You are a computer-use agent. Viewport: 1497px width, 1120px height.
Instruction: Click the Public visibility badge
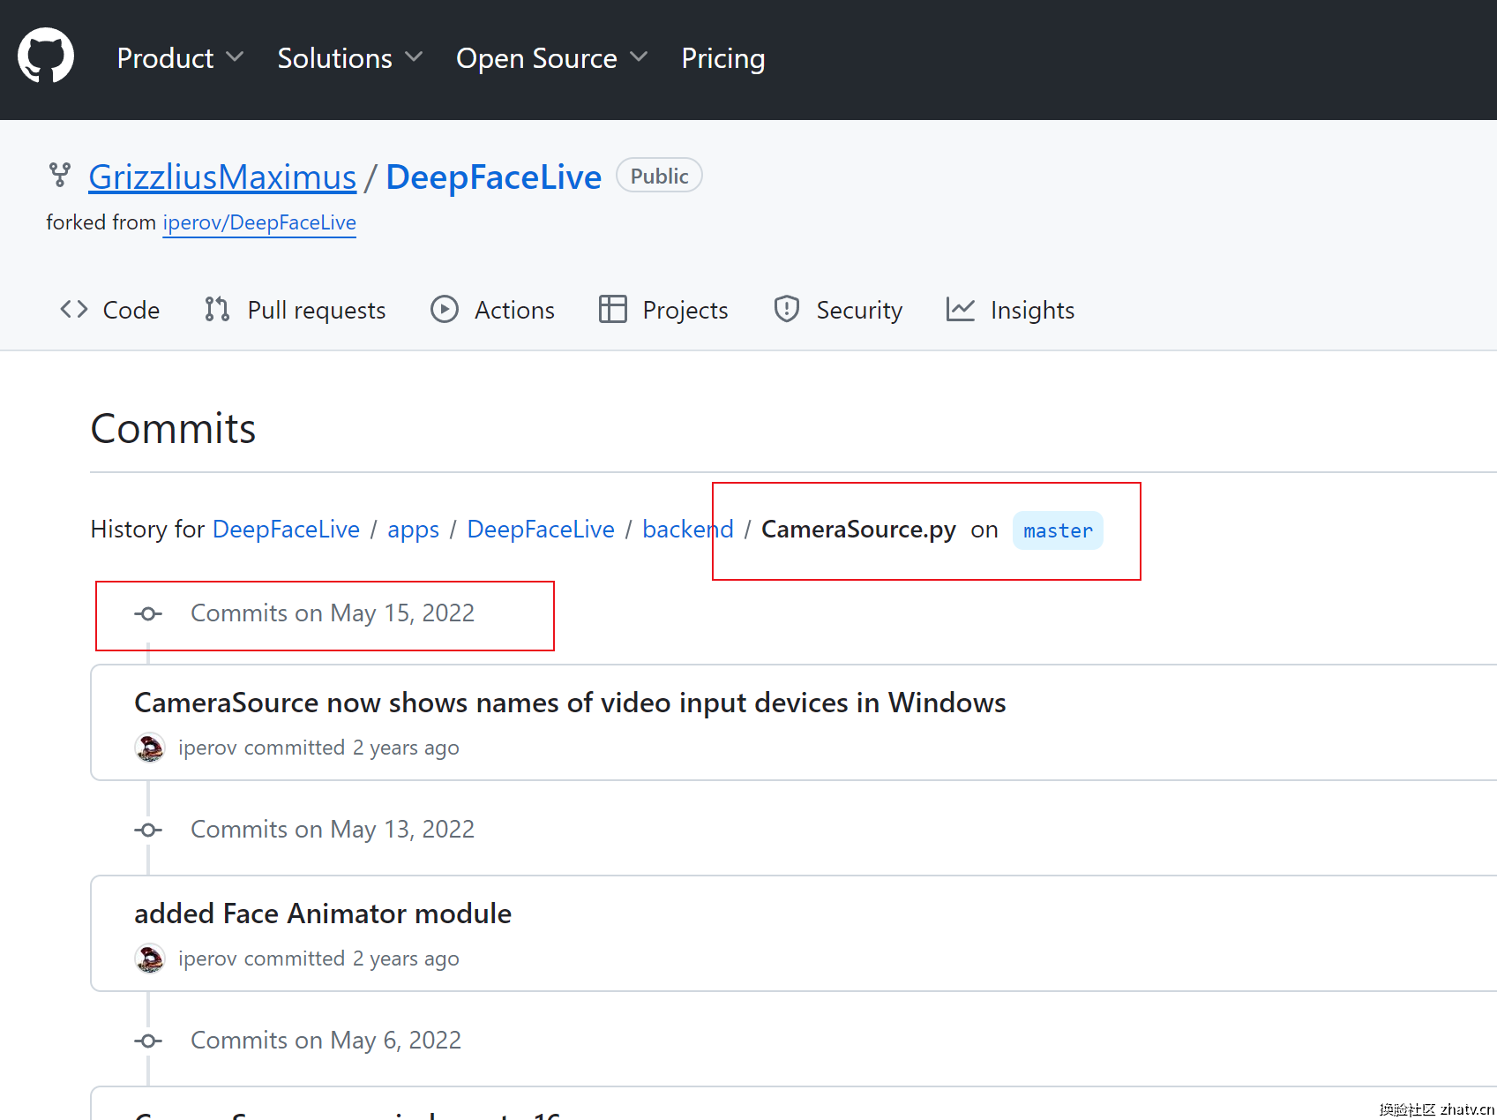[x=659, y=176]
